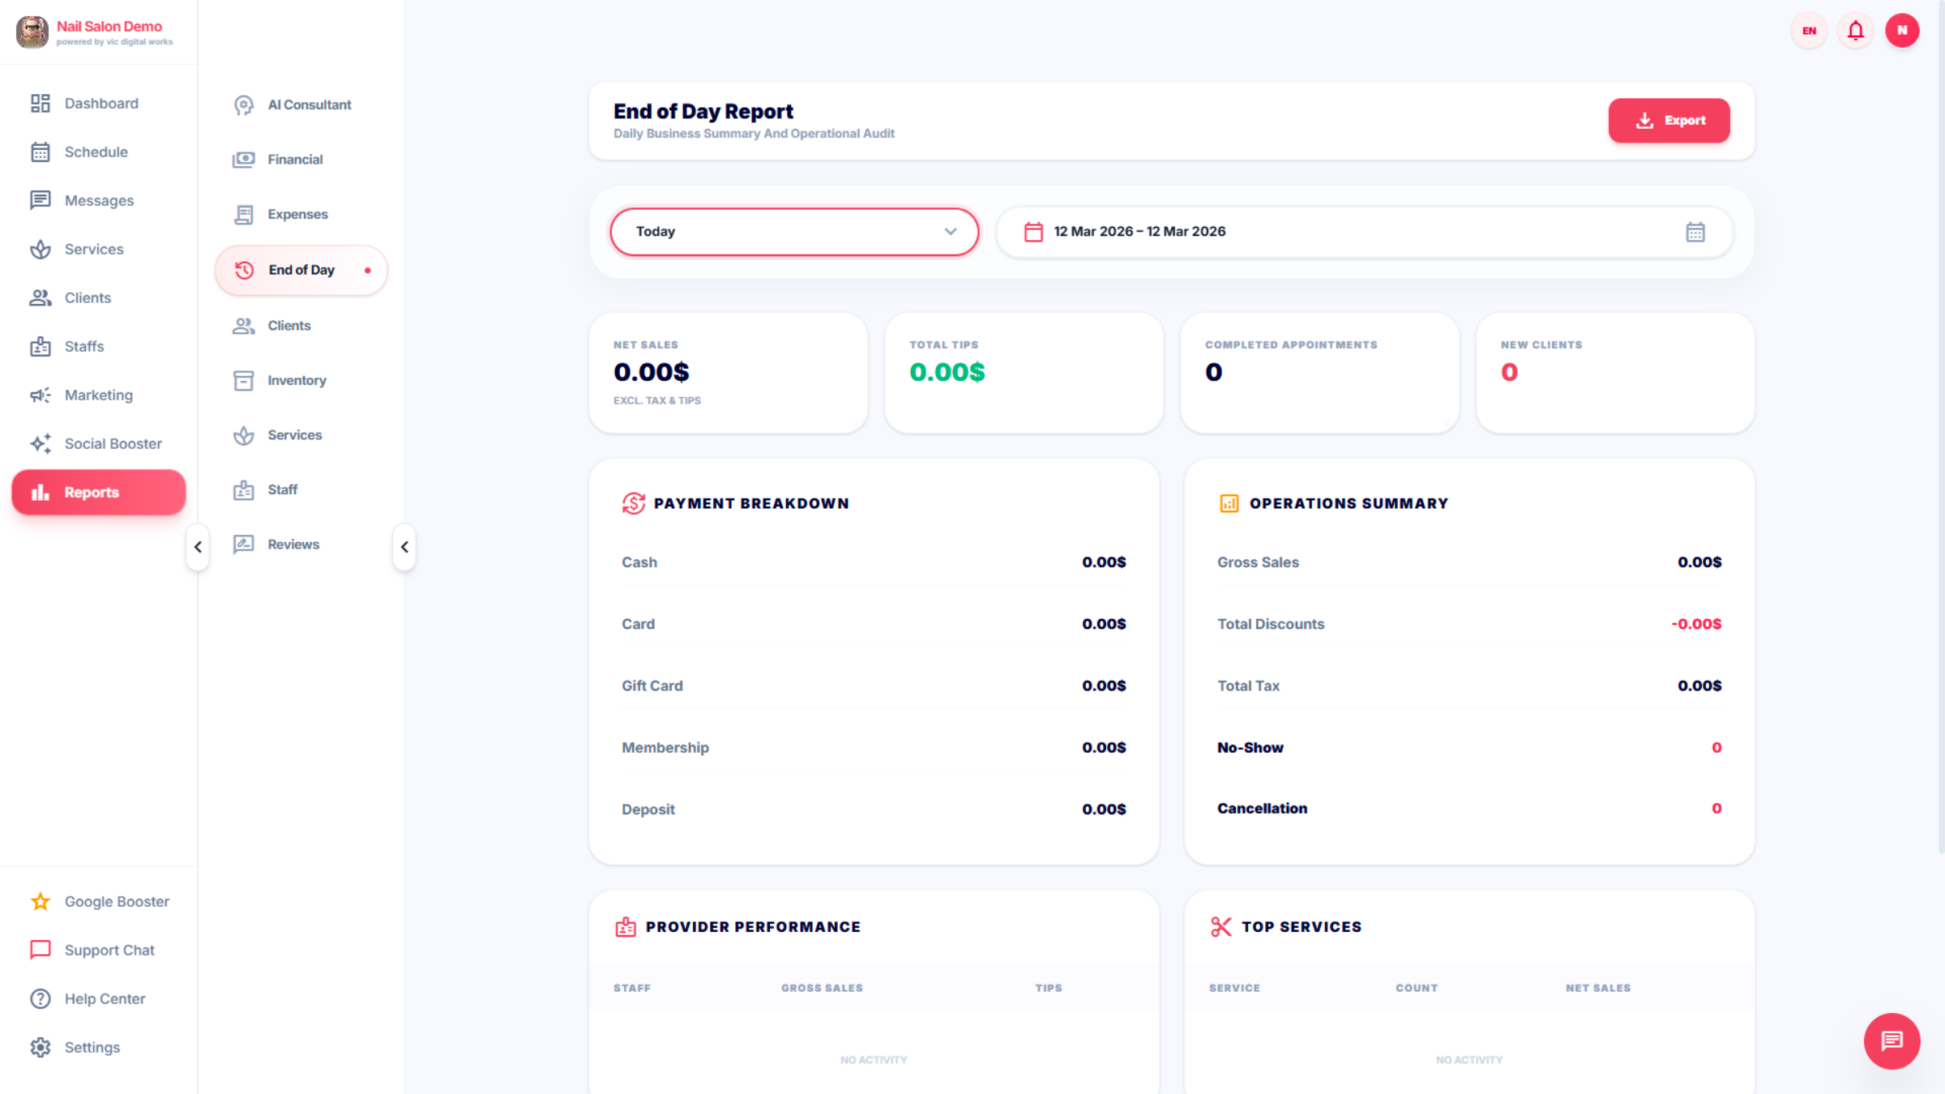Open the calendar date picker
The image size is (1945, 1094).
pyautogui.click(x=1696, y=232)
